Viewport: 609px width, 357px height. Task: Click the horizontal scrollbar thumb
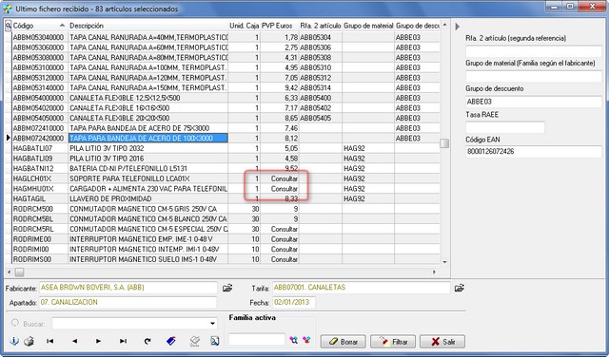point(19,272)
